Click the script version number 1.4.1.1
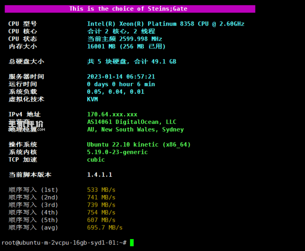 coord(100,175)
